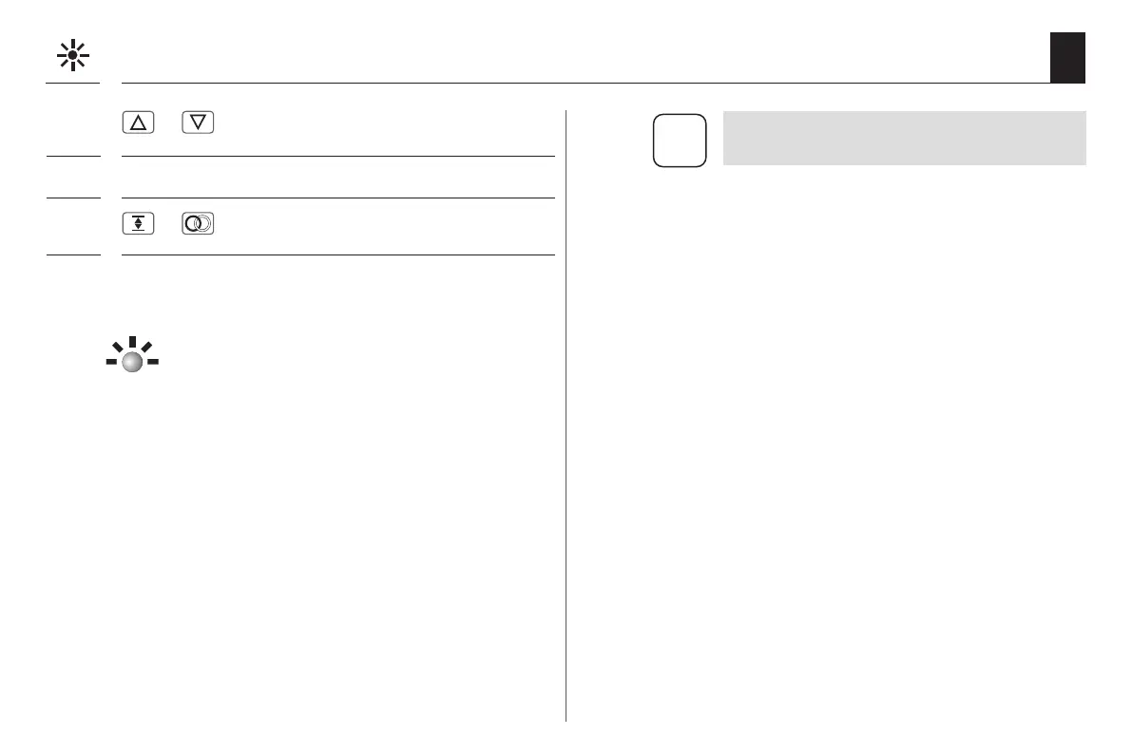Select the black page tab marker
Image resolution: width=1132 pixels, height=754 pixels.
coord(1067,57)
